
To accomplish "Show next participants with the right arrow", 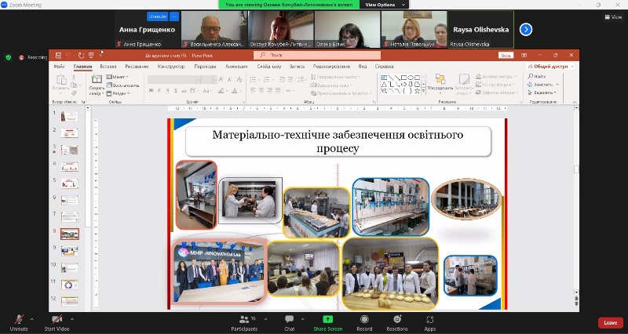I will pyautogui.click(x=526, y=29).
